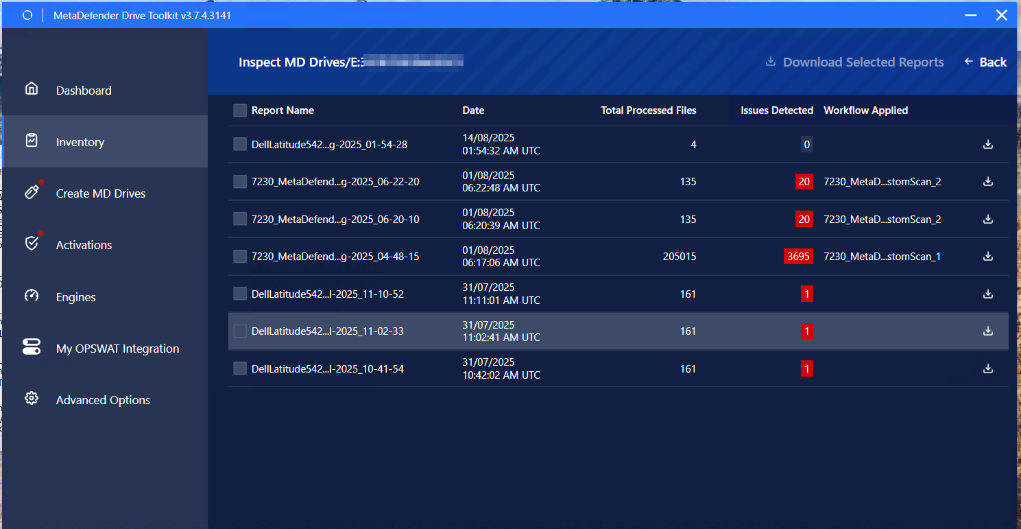Click the date 01/08/2025 06:17:06 AM UTC
Viewport: 1021px width, 529px height.
click(x=501, y=257)
